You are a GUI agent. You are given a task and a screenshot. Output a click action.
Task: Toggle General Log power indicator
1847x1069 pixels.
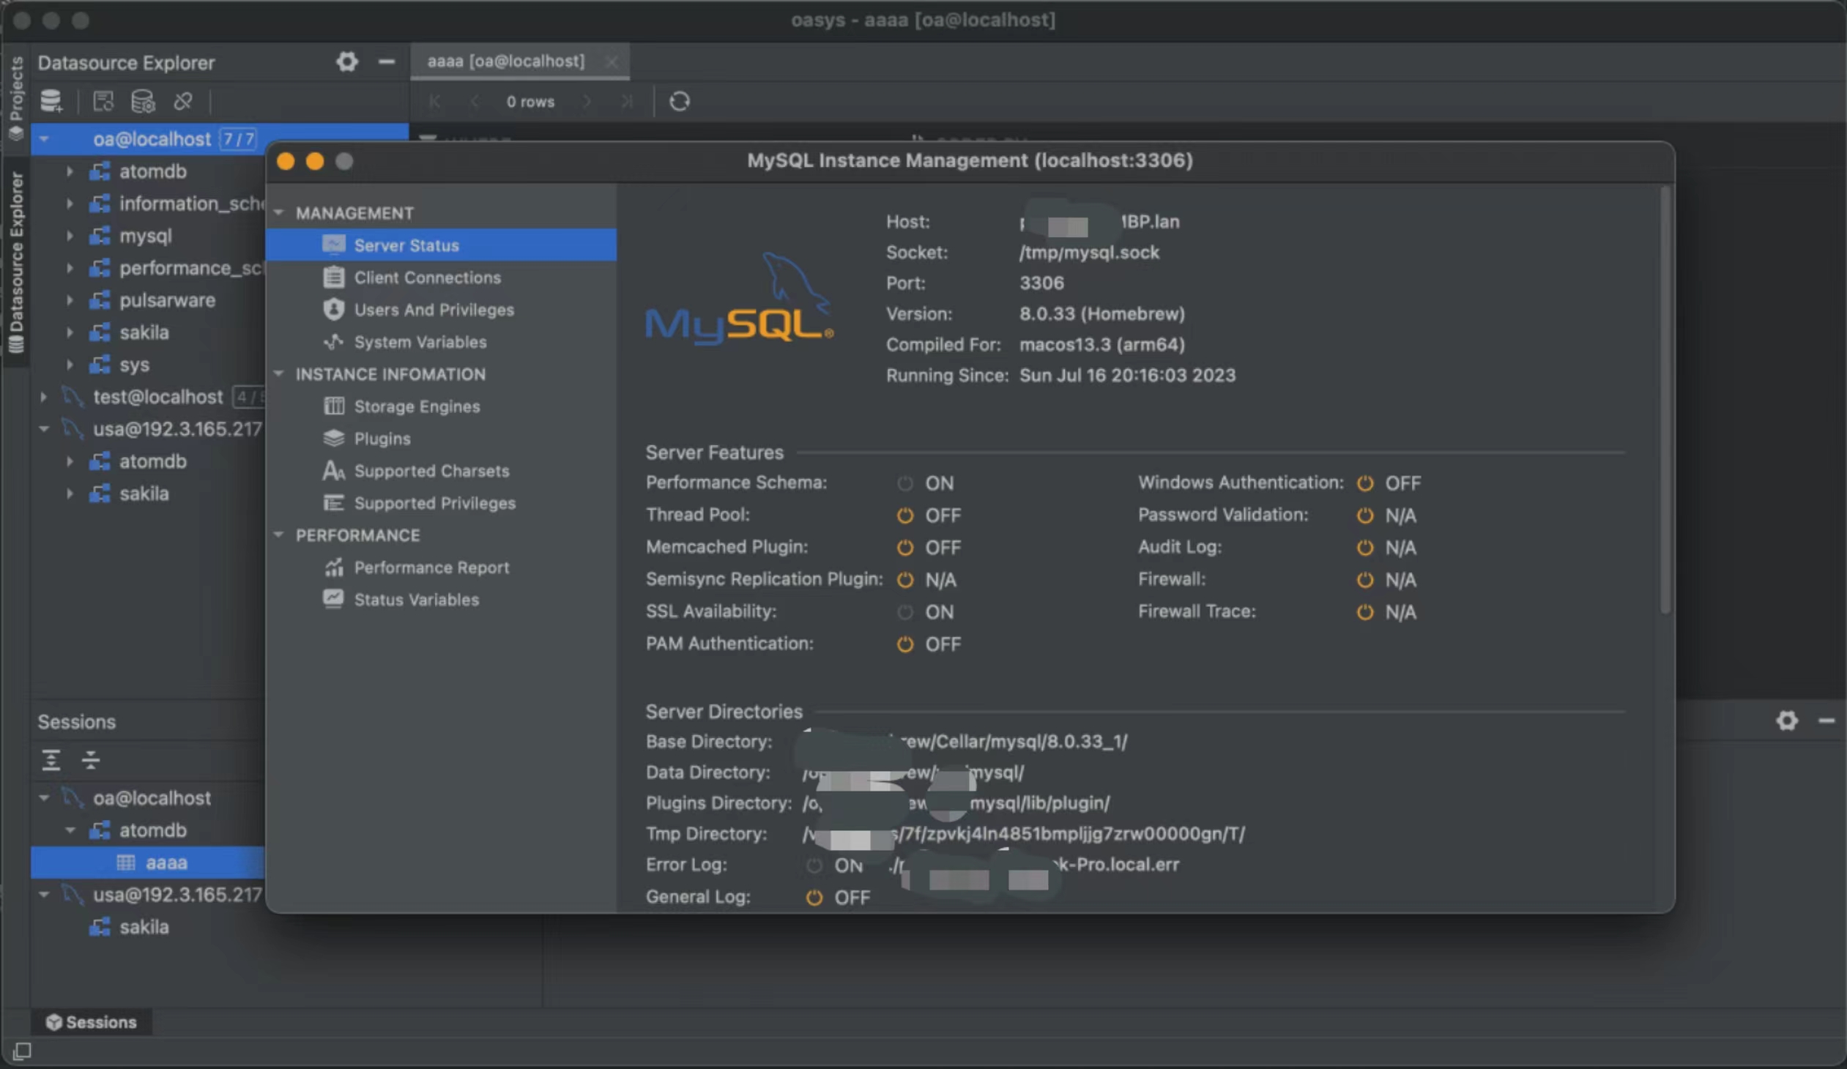coord(814,898)
